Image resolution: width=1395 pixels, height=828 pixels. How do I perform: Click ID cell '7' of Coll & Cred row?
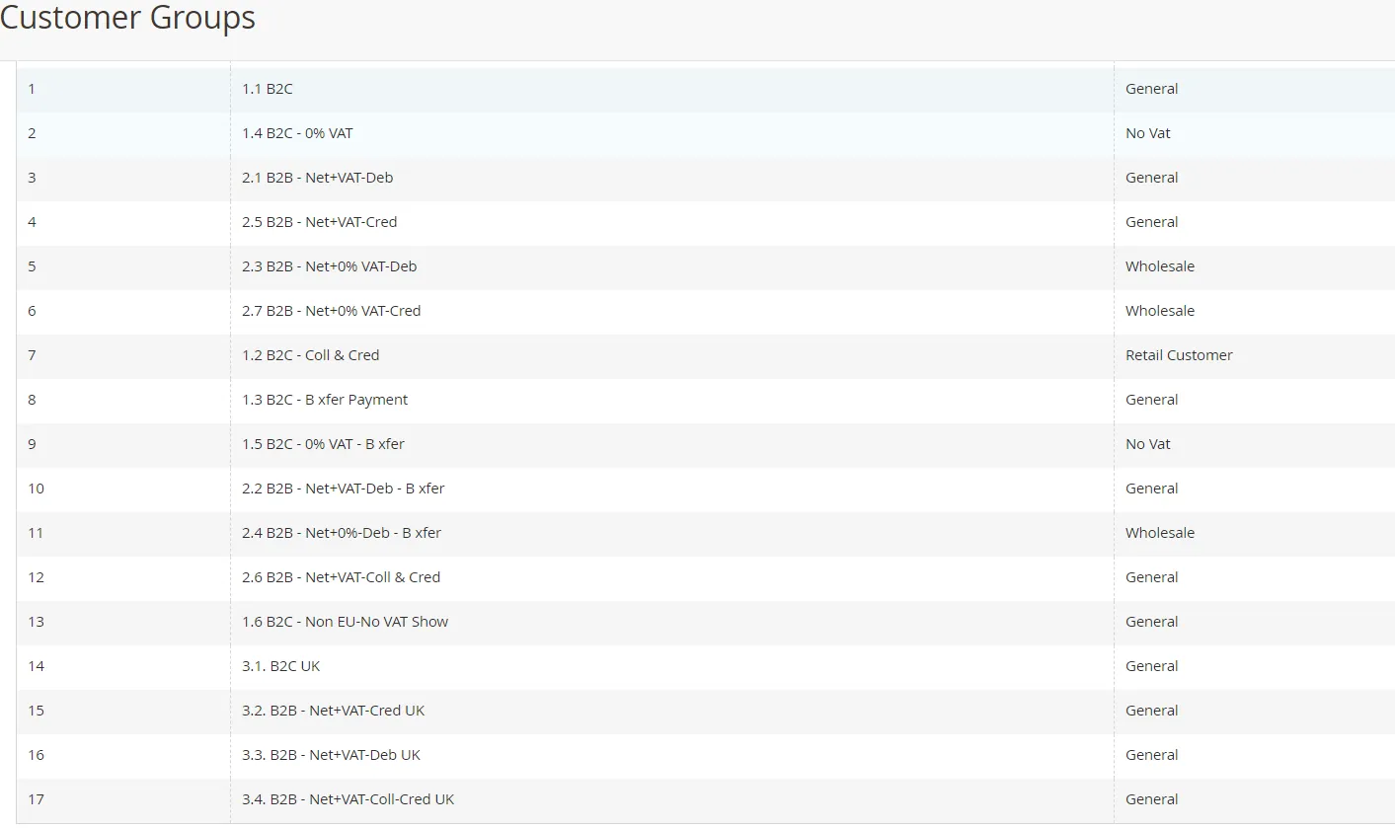pos(32,355)
